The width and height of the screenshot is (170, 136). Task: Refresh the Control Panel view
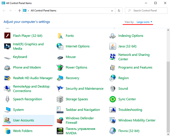click(119, 11)
